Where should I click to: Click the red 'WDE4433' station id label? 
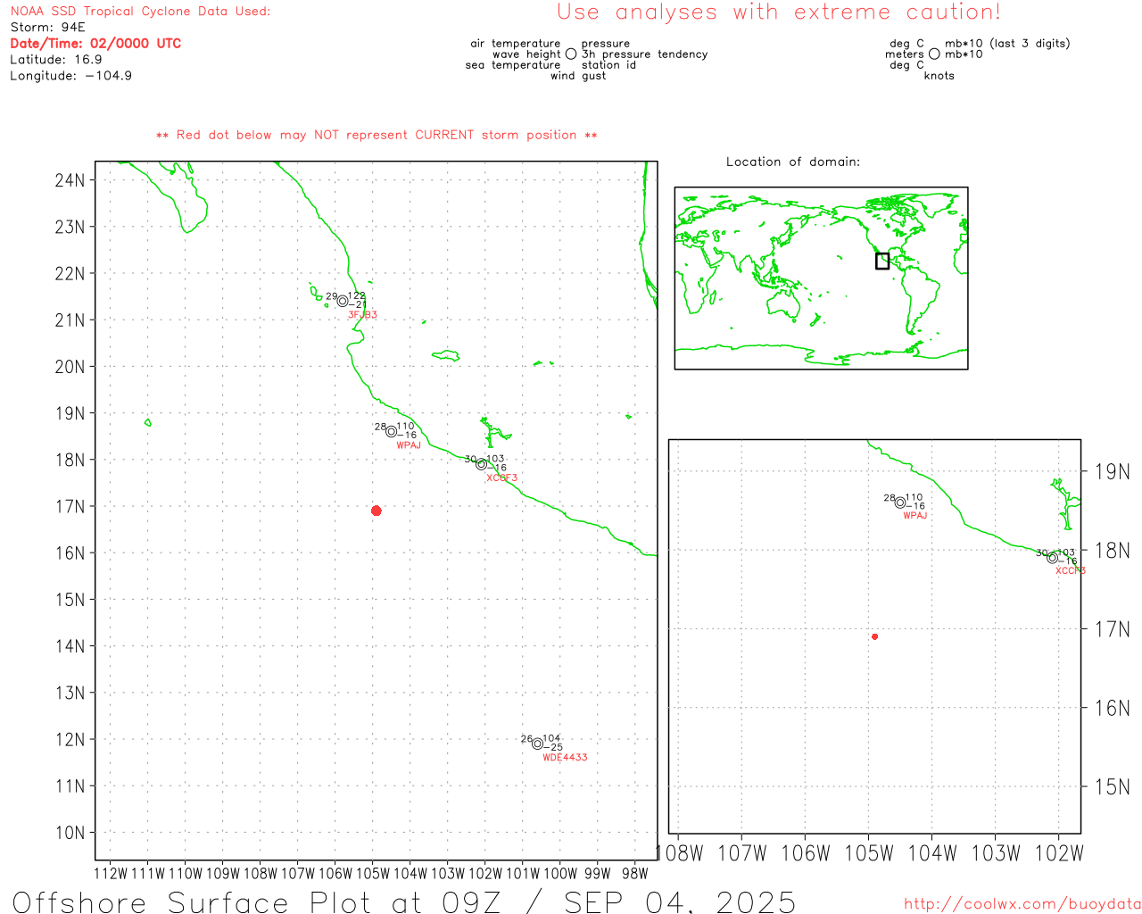click(x=565, y=758)
